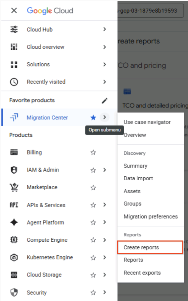Unfavorite Migration Center with the blue star
Viewport: 188px width, 301px height.
pos(93,117)
